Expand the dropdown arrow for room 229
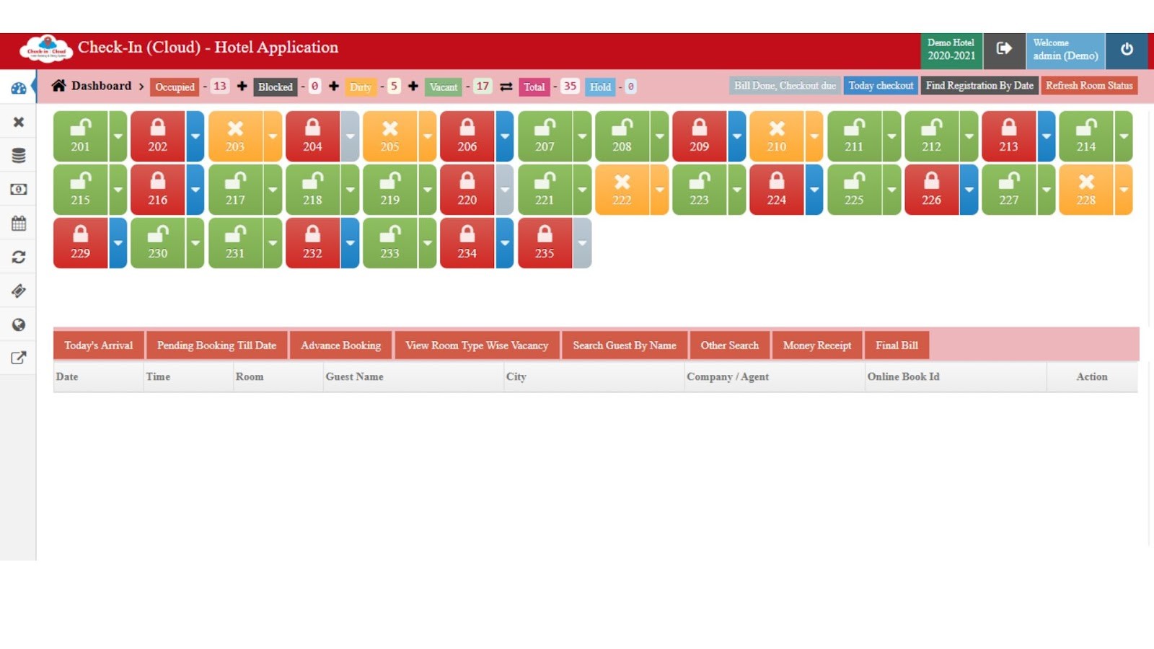1154x649 pixels. coord(118,243)
